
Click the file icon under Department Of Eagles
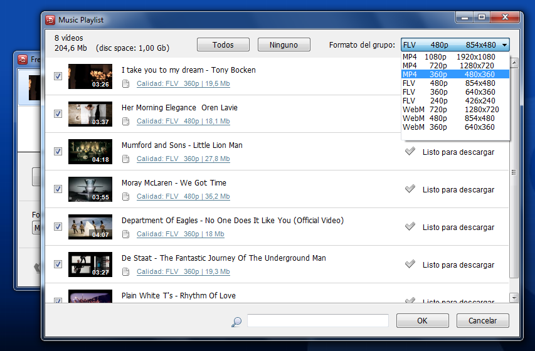coord(126,234)
